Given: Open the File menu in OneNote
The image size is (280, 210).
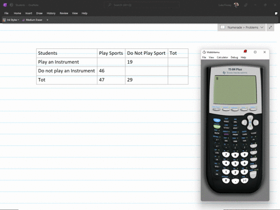Looking at the screenshot, I should click(x=6, y=13).
